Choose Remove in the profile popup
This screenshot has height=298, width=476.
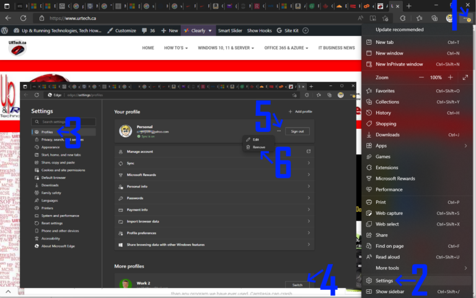pyautogui.click(x=258, y=147)
